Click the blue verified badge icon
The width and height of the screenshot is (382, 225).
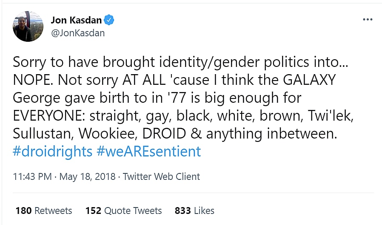pos(109,20)
